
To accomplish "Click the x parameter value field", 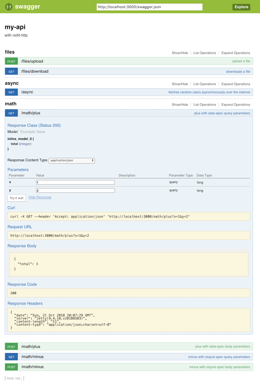I will pyautogui.click(x=75, y=182).
